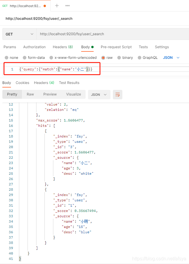Open the request Headers (8) tab
The width and height of the screenshot is (189, 264).
(63, 47)
